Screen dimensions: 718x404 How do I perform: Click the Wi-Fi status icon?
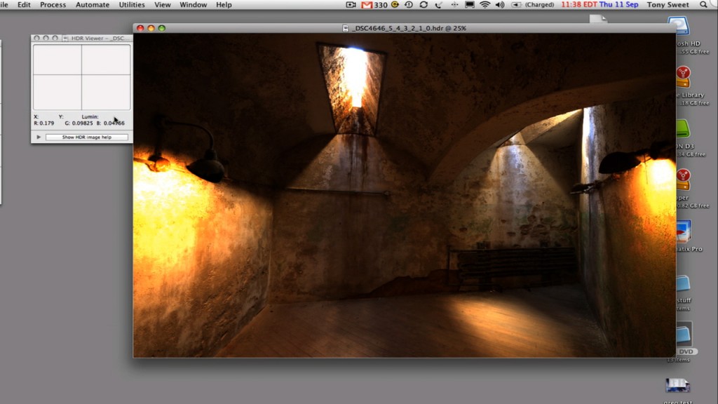tap(485, 5)
